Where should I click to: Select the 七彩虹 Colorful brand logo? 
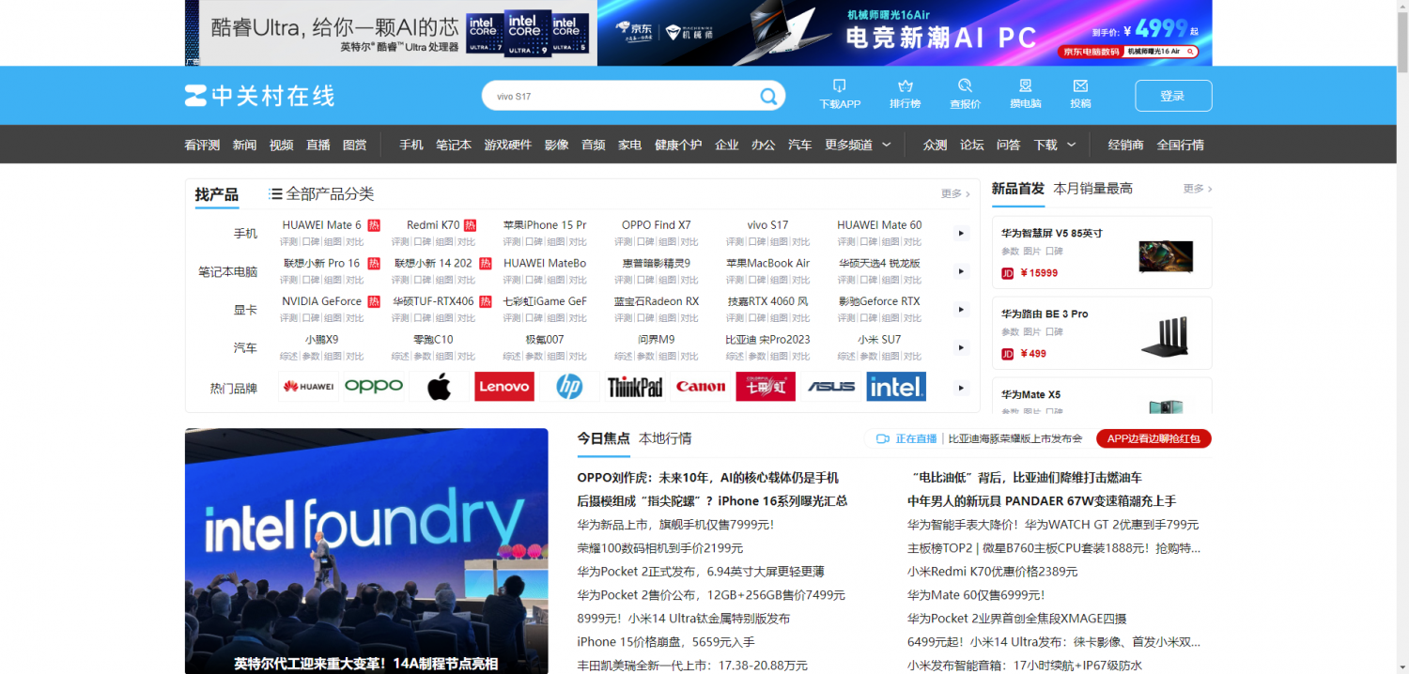766,387
